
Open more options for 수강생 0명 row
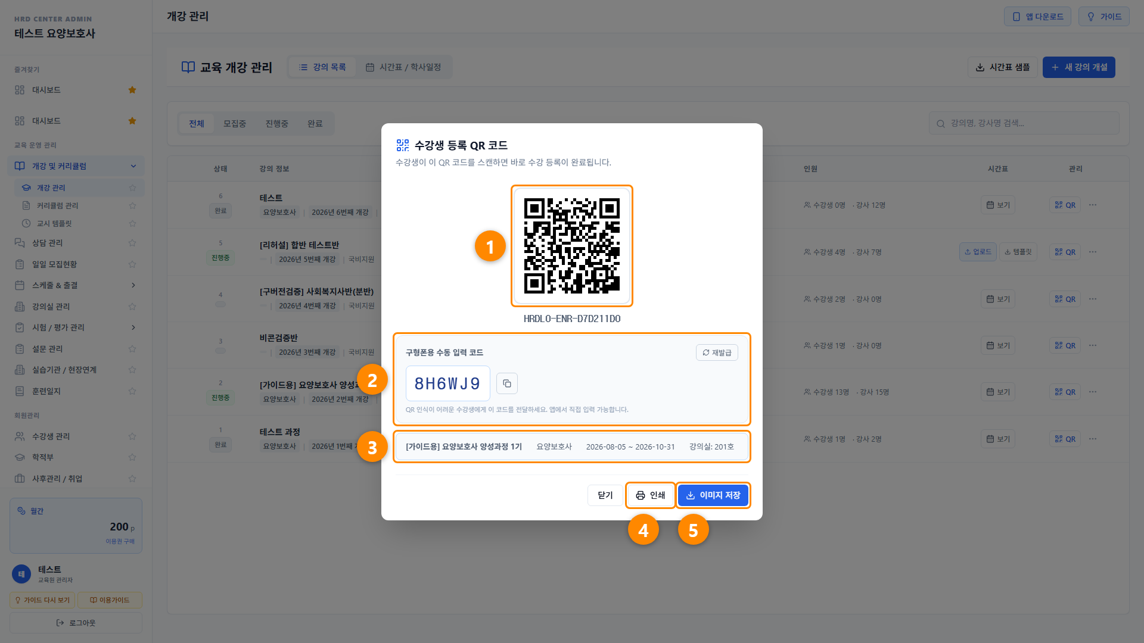(x=1093, y=205)
